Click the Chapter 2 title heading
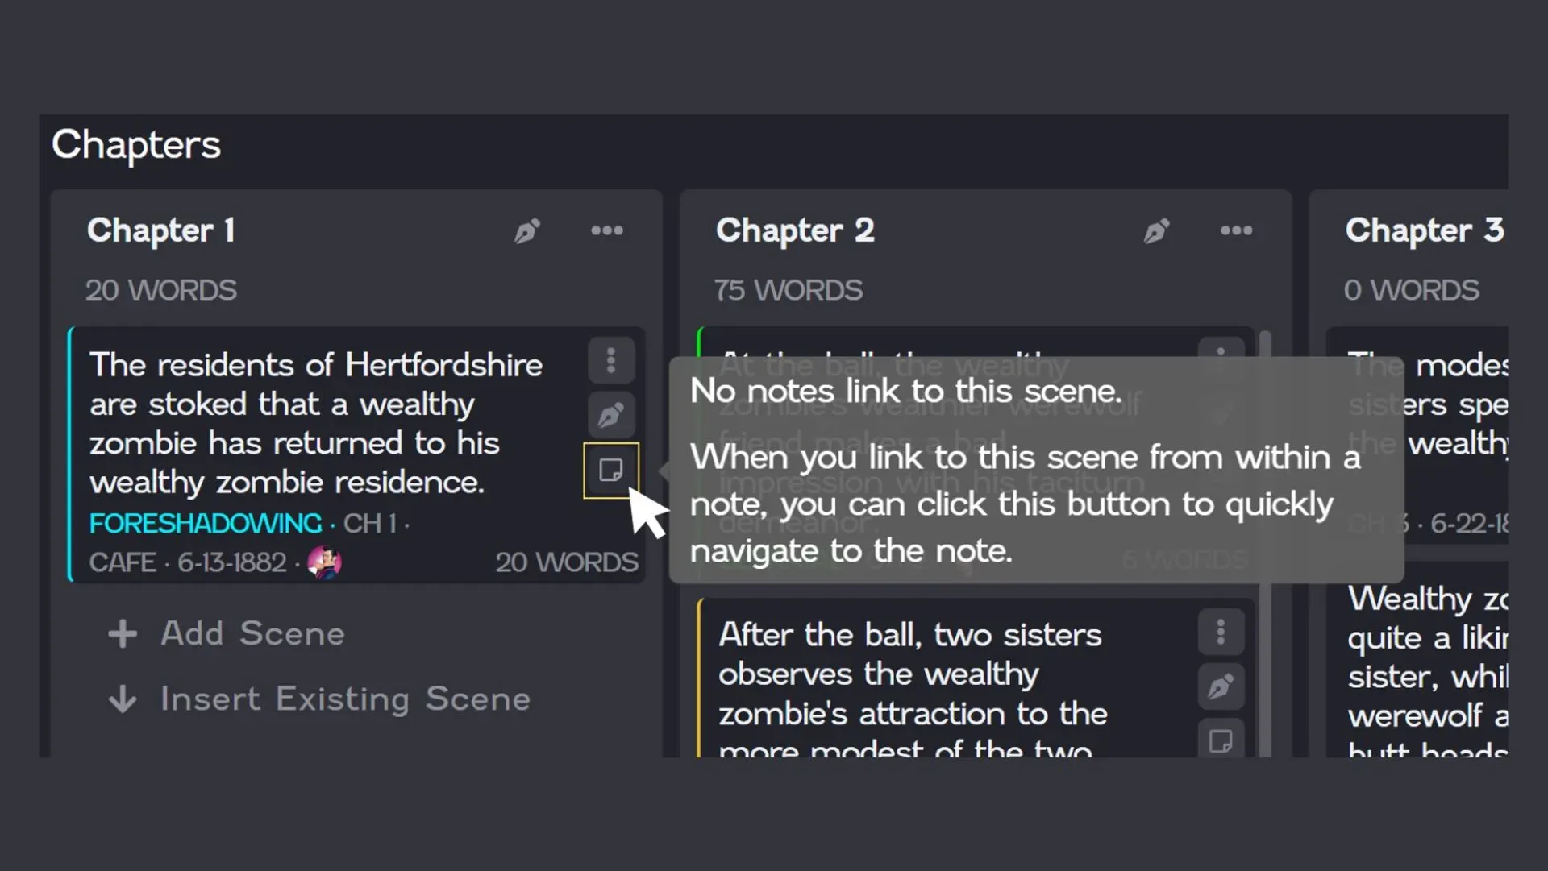Image resolution: width=1548 pixels, height=871 pixels. [795, 230]
